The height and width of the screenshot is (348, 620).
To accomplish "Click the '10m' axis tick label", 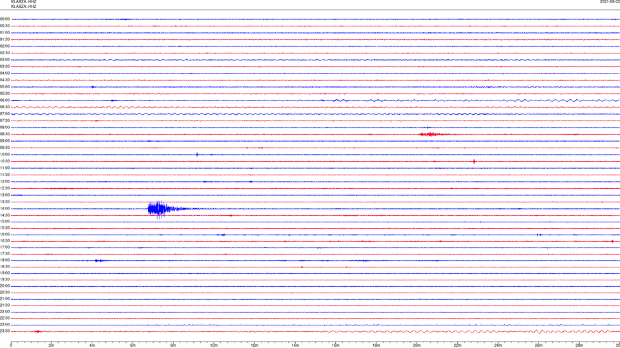I will [214, 345].
